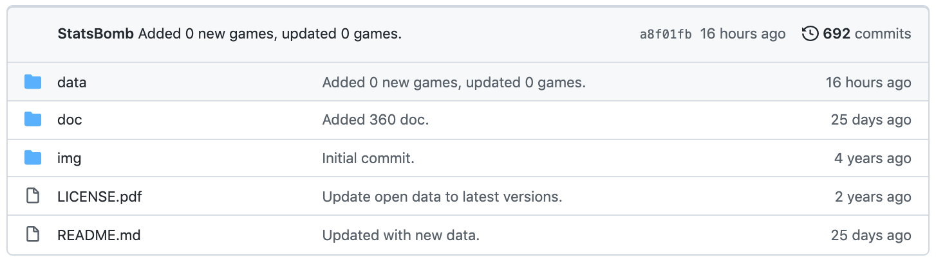936x262 pixels.
Task: Click the data row commit message
Action: click(x=454, y=82)
